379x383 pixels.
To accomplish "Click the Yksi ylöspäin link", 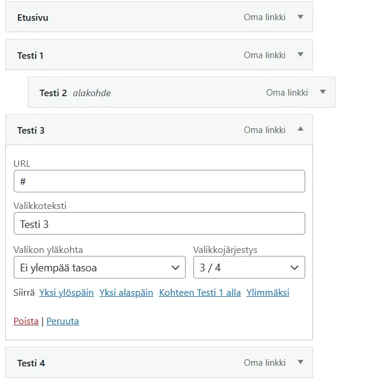I will 67,293.
